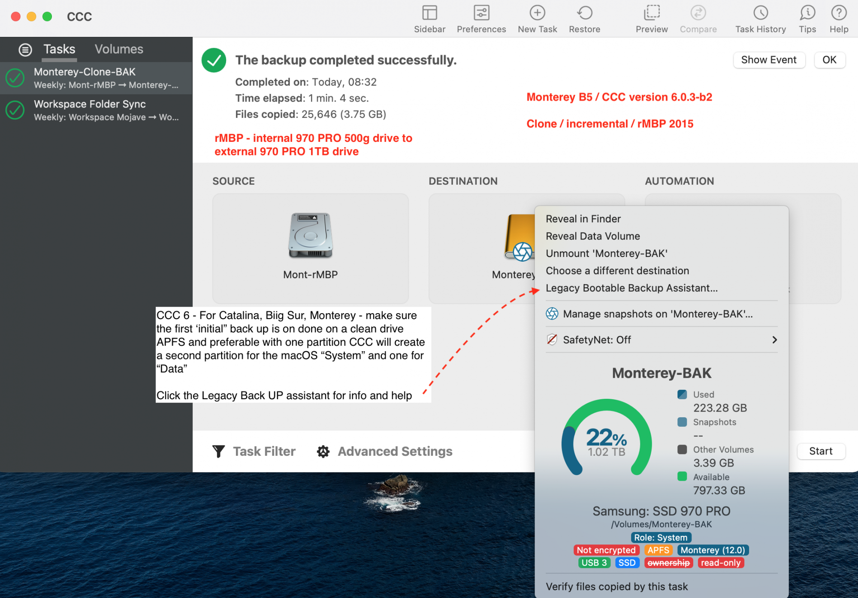Click the Show Event button
This screenshot has width=858, height=598.
pos(770,60)
